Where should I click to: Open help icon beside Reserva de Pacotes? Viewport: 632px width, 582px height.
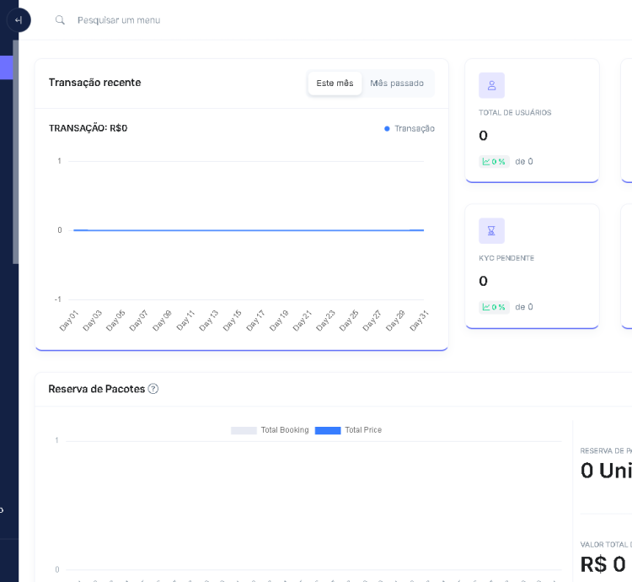(153, 389)
